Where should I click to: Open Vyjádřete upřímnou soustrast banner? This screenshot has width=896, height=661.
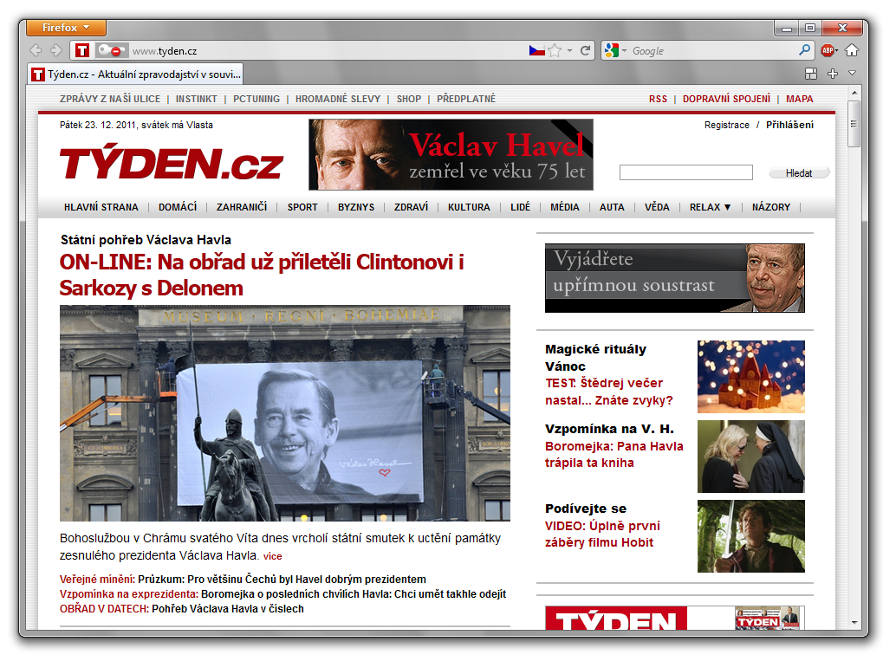pos(675,278)
